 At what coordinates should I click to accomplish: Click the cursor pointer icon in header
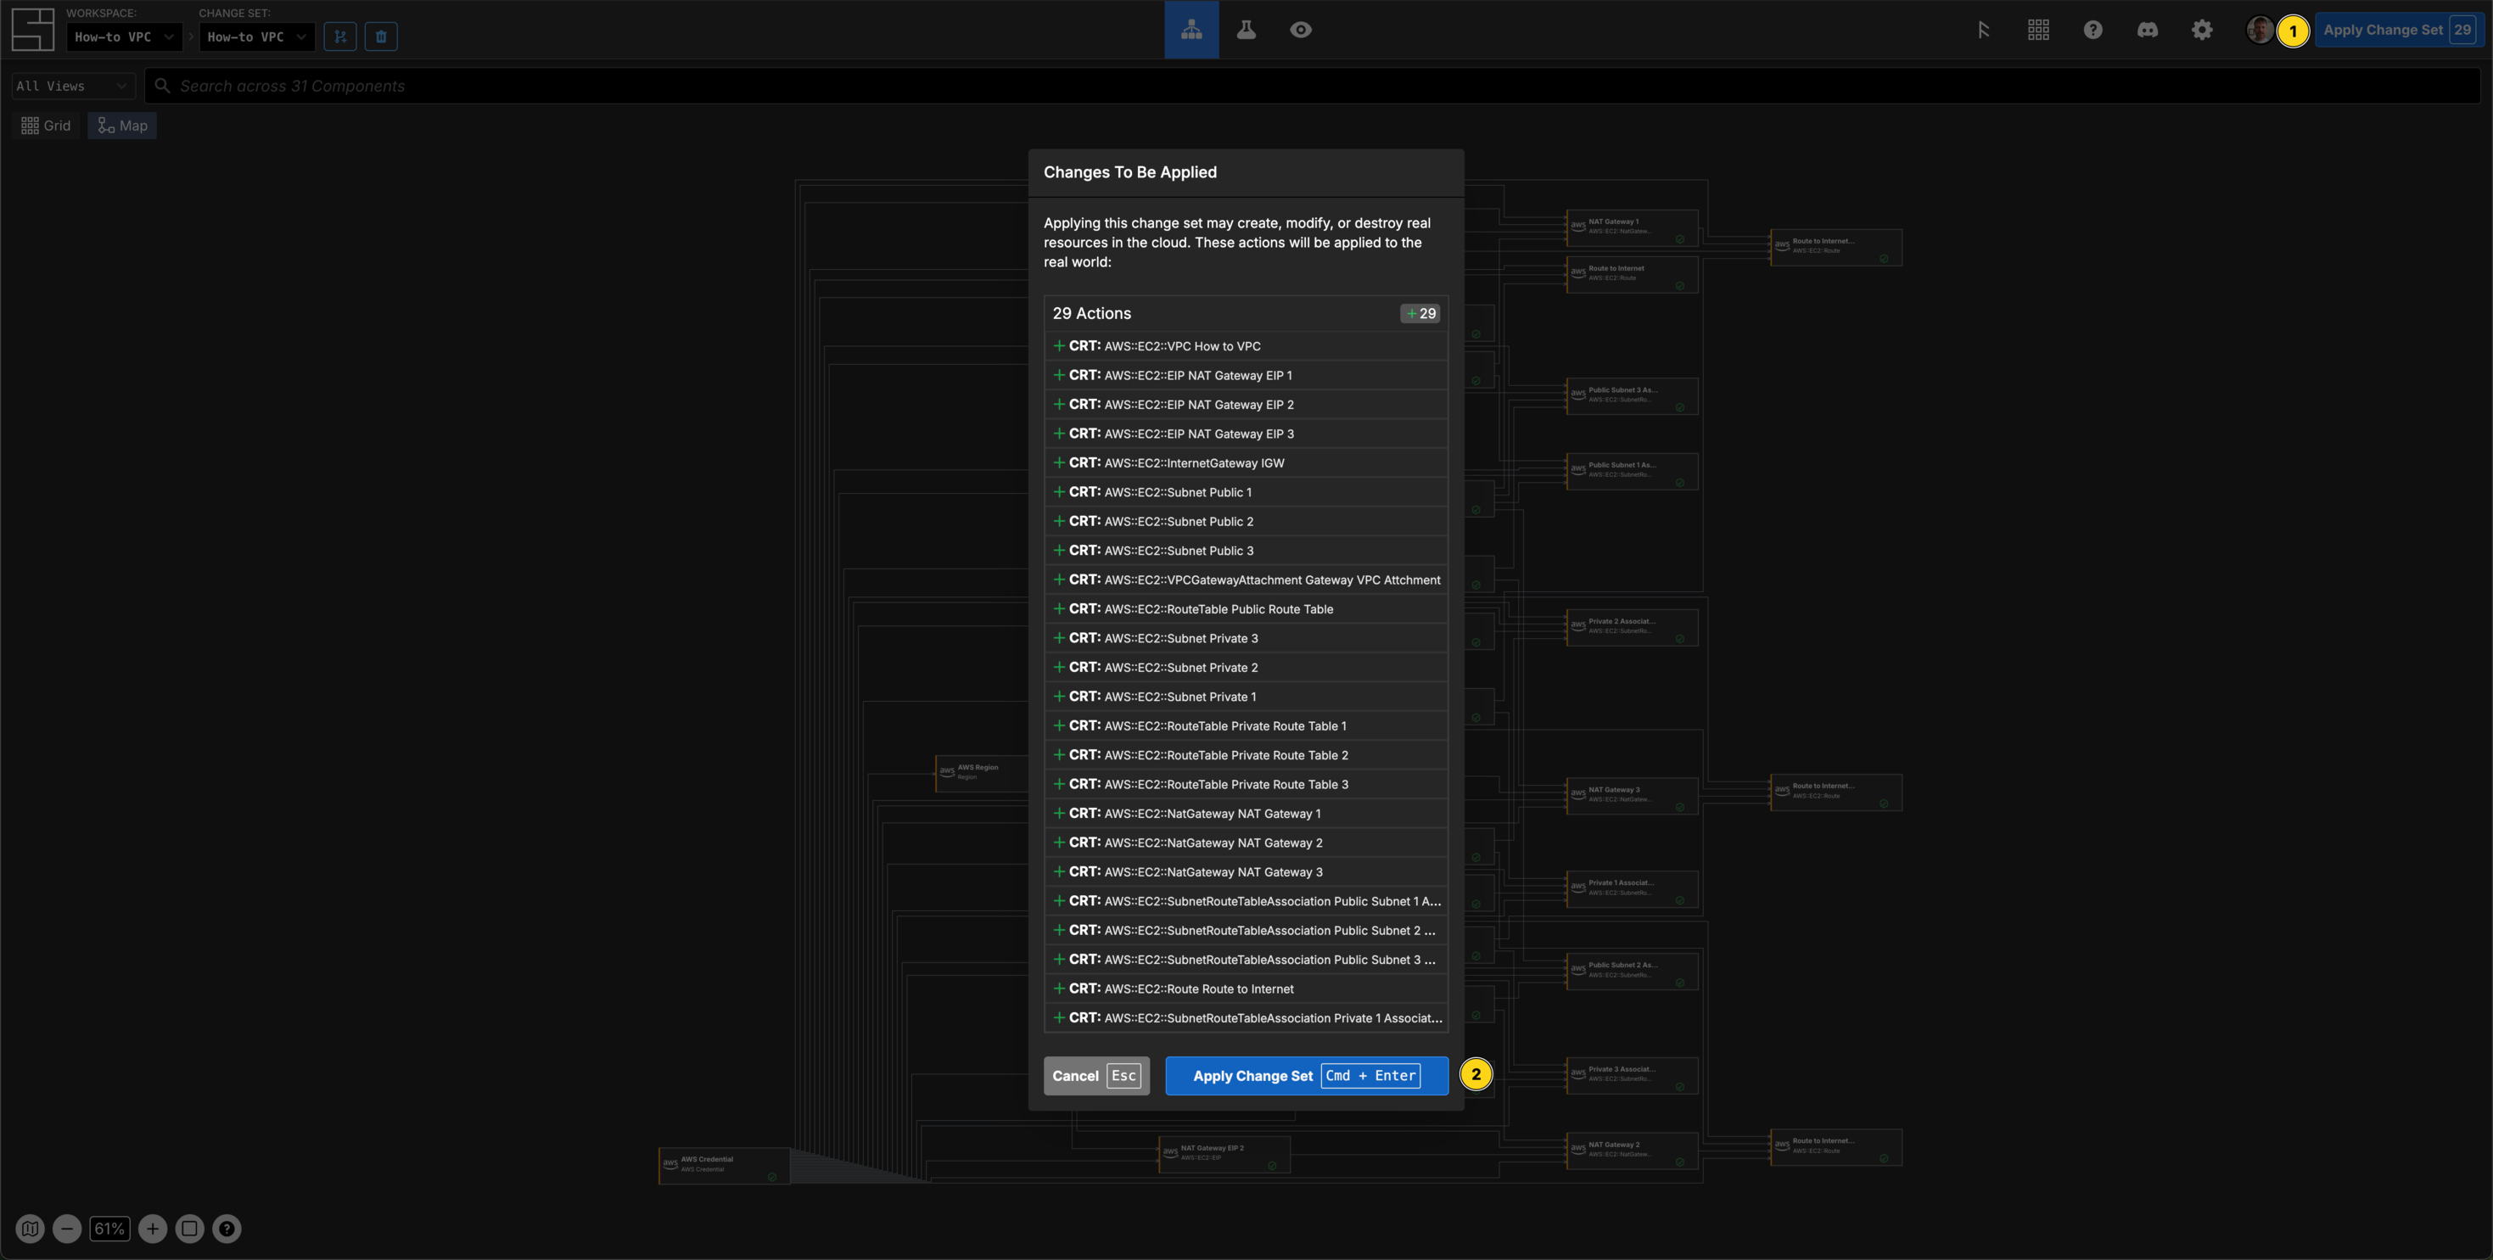[1984, 30]
